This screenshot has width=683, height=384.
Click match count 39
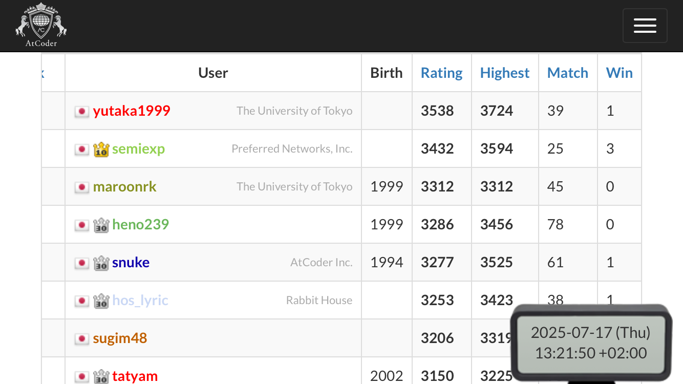pyautogui.click(x=556, y=111)
